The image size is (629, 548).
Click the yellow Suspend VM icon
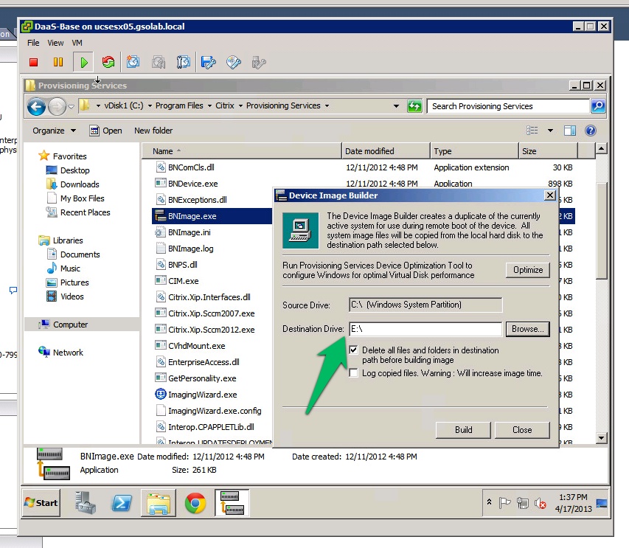pos(58,62)
